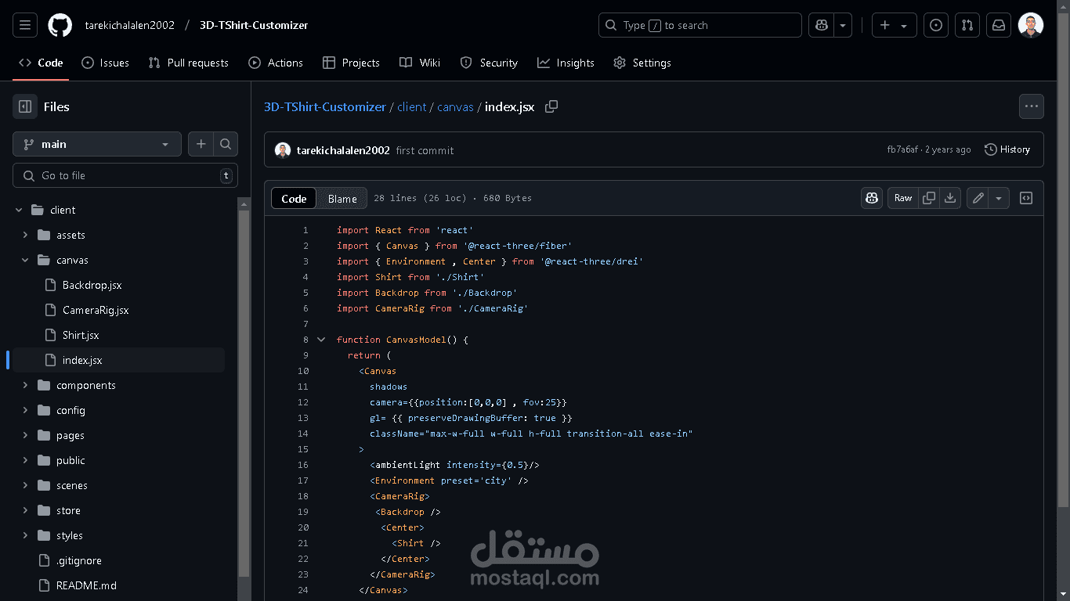Switch to the Code view toggle

click(294, 199)
